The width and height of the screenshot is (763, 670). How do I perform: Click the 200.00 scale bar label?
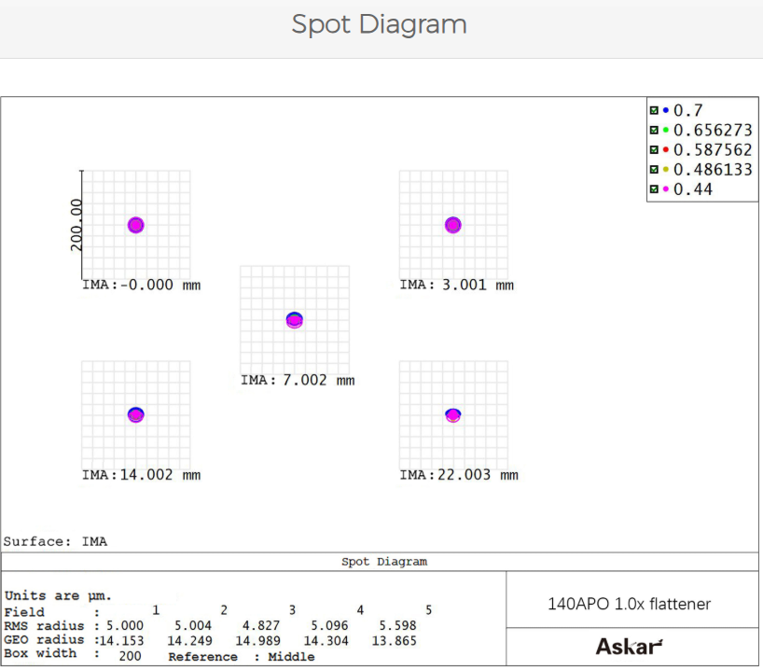[76, 224]
